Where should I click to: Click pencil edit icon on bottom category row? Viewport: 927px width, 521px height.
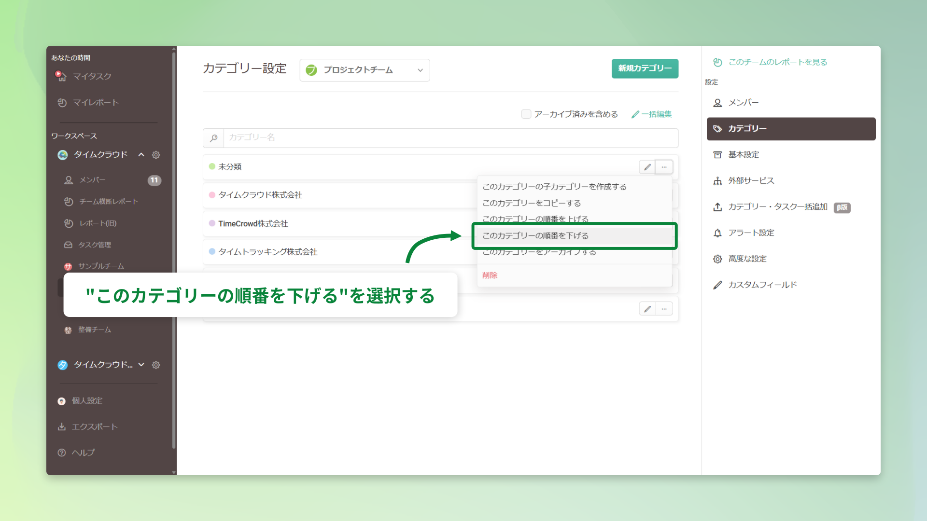[647, 309]
